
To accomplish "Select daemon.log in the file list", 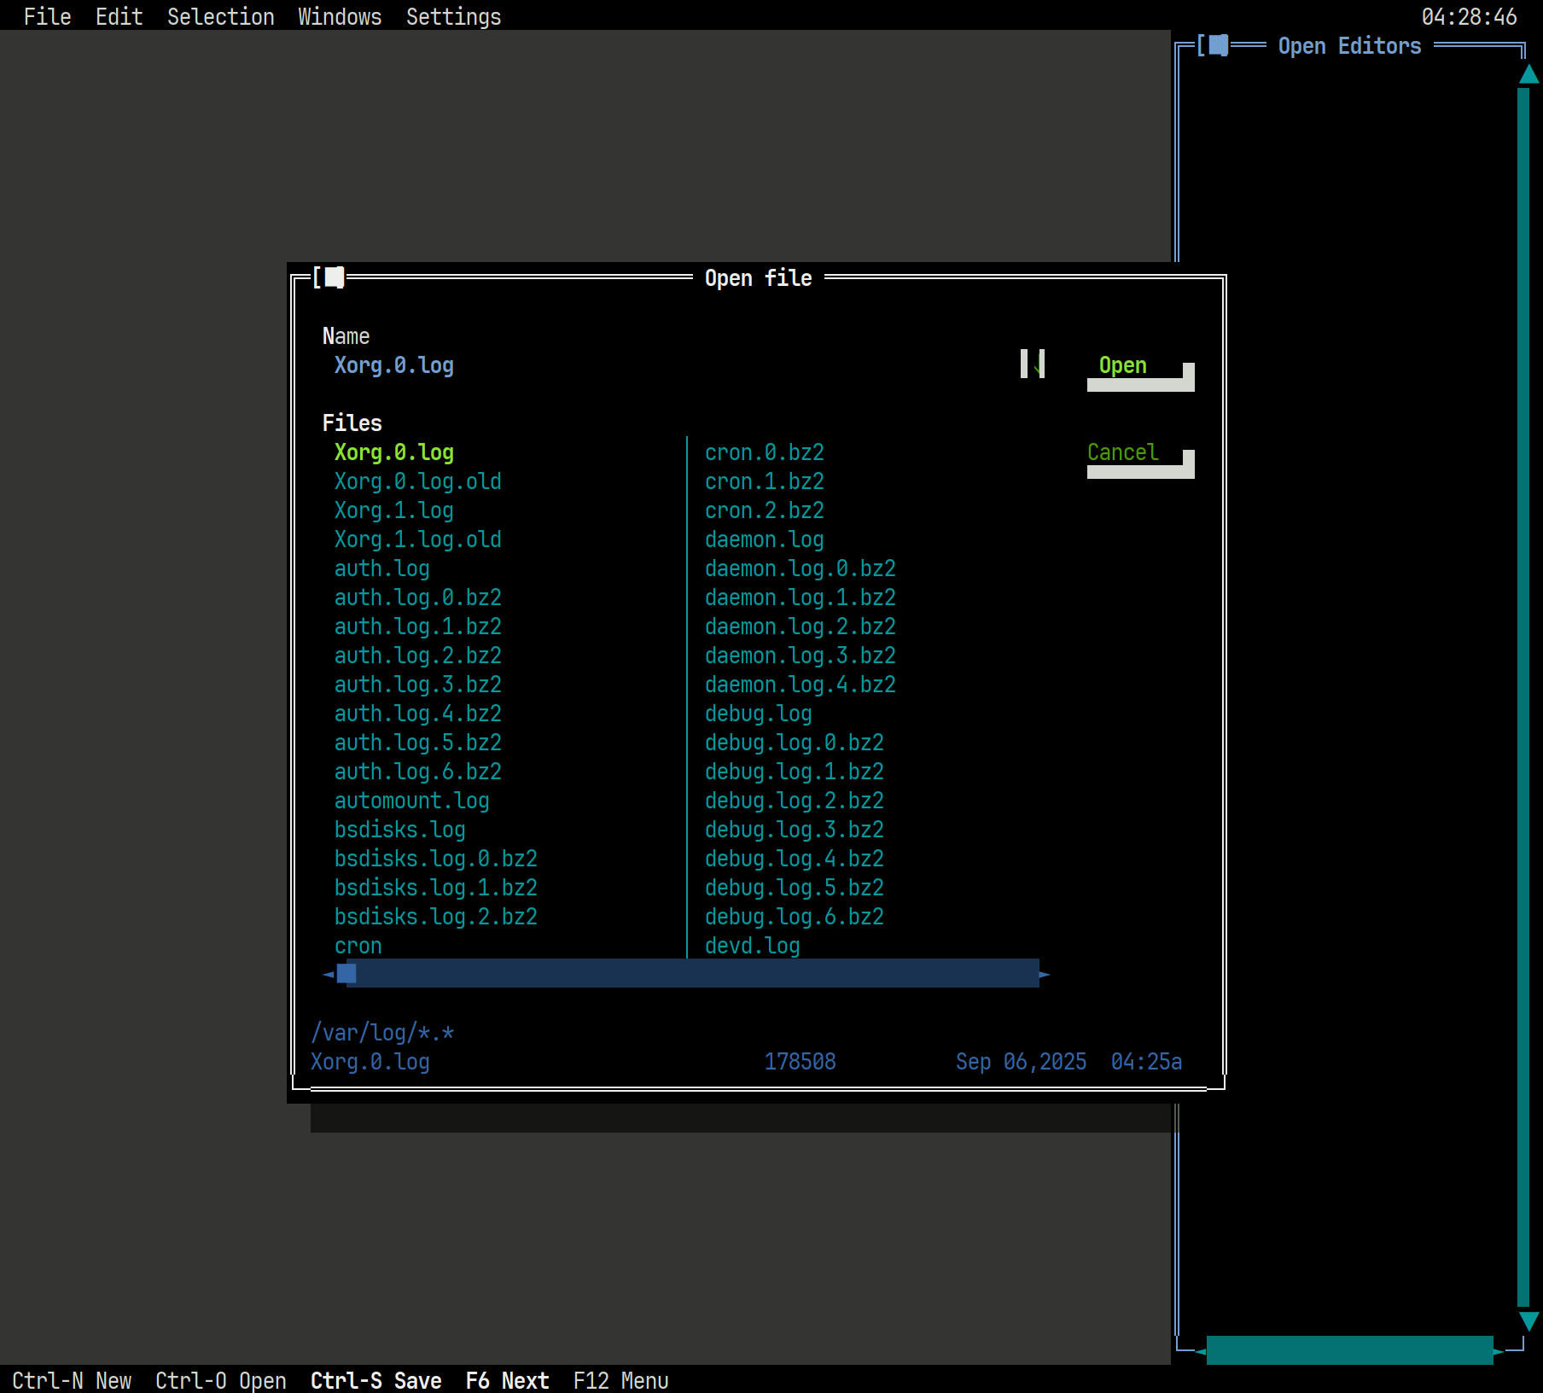I will 764,539.
